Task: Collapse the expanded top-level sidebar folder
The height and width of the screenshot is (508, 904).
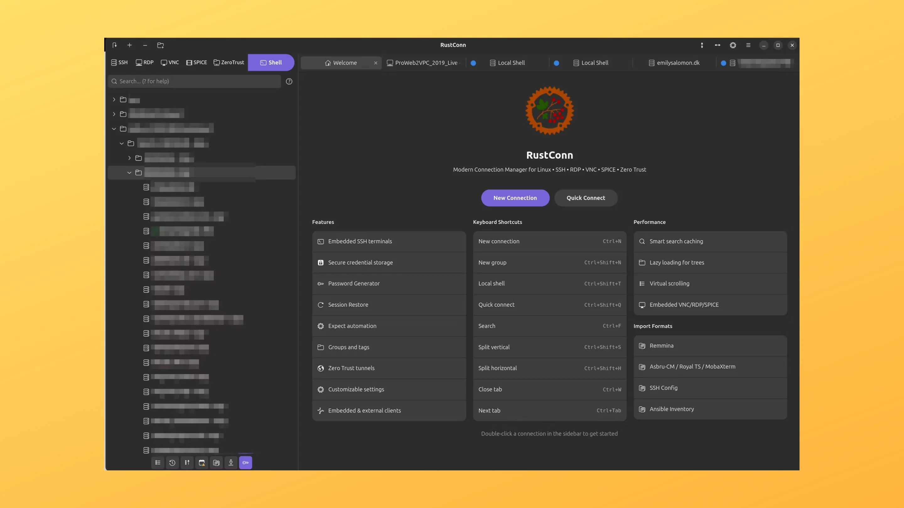Action: click(x=114, y=129)
